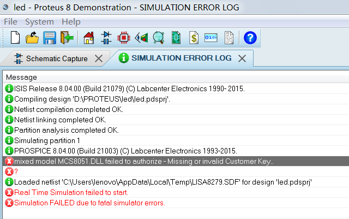
Task: Open Schematic Capture toolbar icon
Action: coord(106,38)
